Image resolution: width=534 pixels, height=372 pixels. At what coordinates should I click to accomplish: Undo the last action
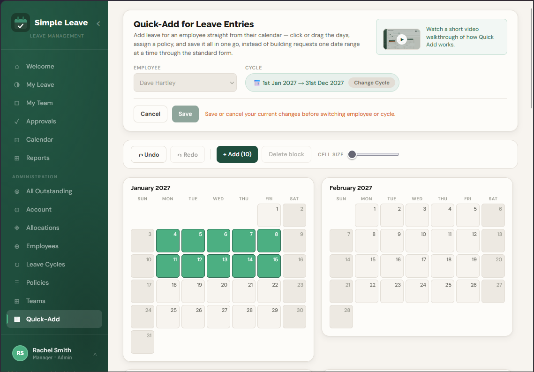pos(149,155)
